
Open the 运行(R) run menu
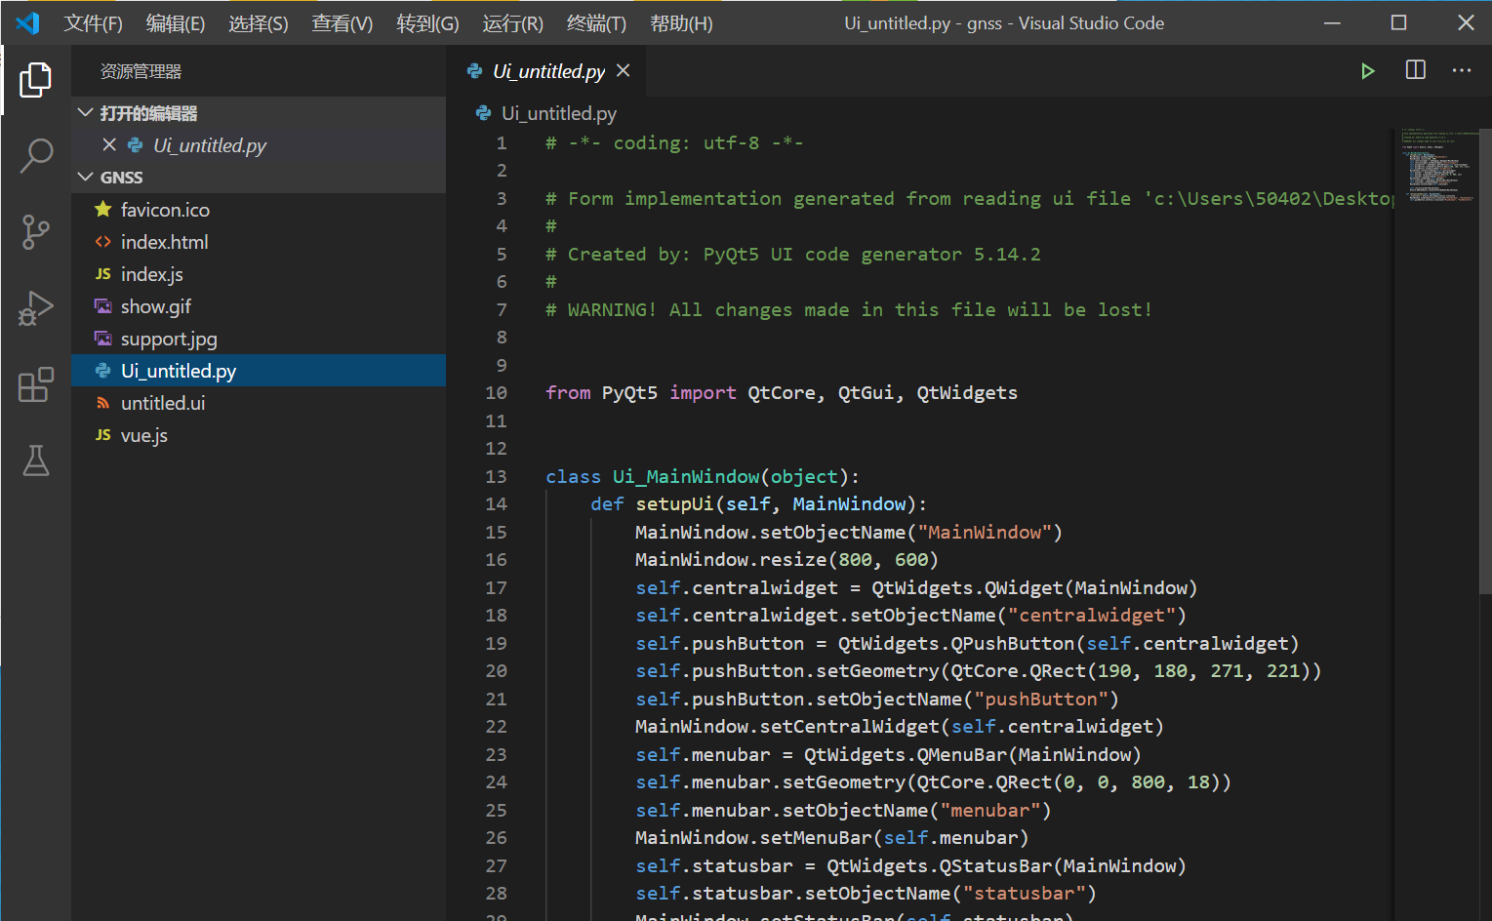click(512, 23)
